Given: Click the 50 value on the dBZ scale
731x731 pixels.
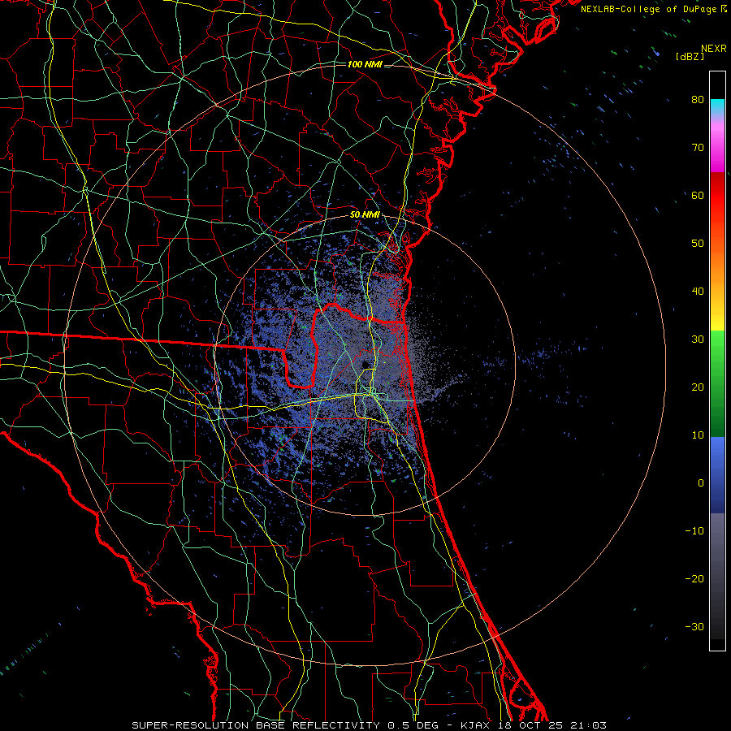Looking at the screenshot, I should point(698,244).
